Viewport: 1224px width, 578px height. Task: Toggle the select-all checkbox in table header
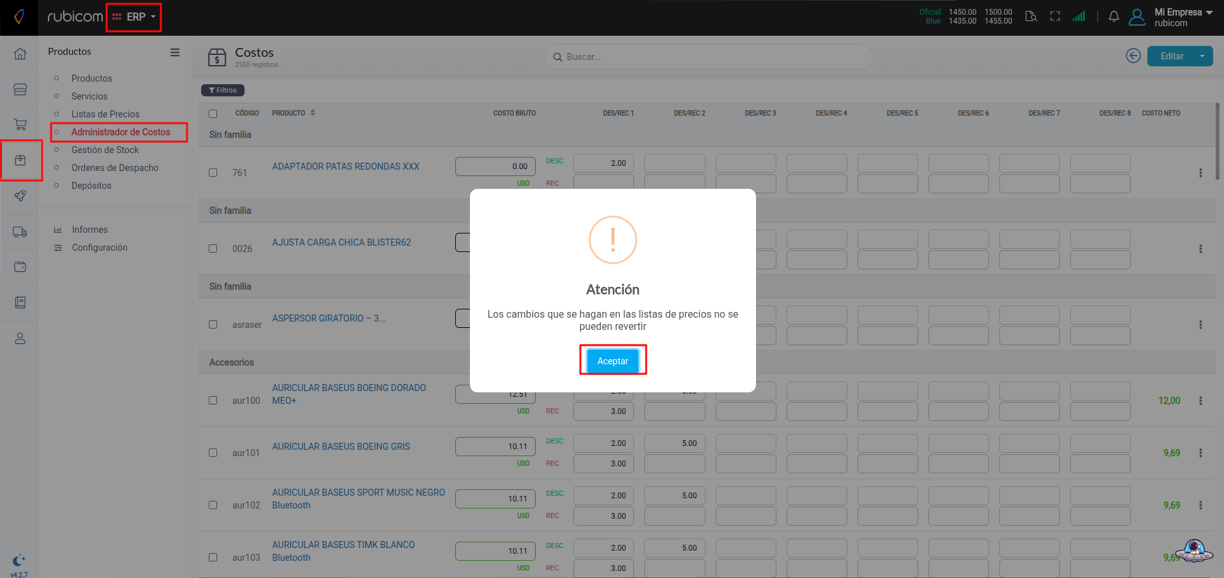(213, 114)
